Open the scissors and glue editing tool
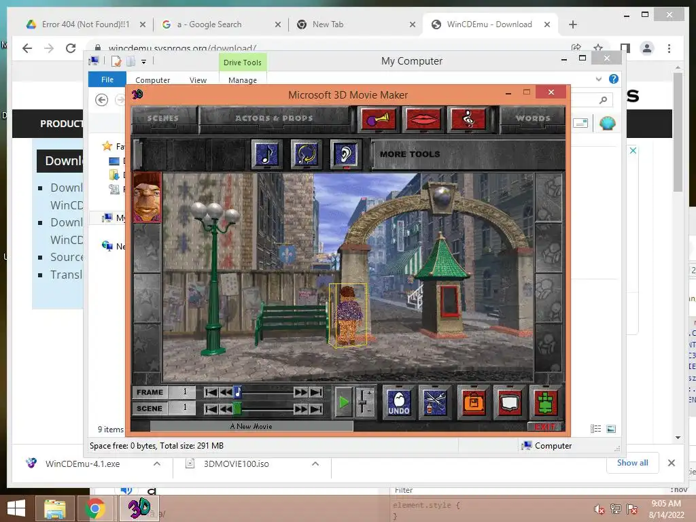This screenshot has width=696, height=522. coord(436,402)
